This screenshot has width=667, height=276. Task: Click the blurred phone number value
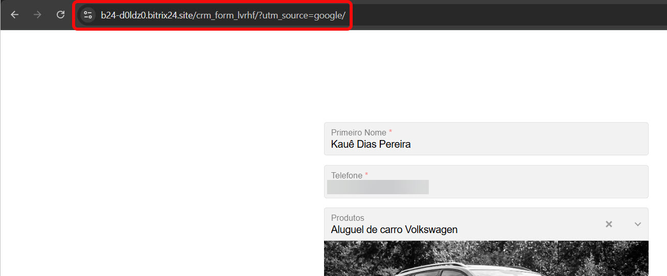(378, 187)
